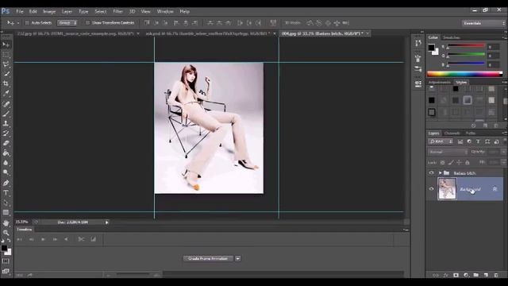Open the Opacity value dropdown
The image size is (508, 286).
click(503, 152)
